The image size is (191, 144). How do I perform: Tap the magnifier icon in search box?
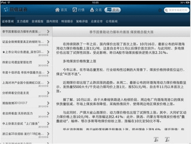(x=166, y=10)
